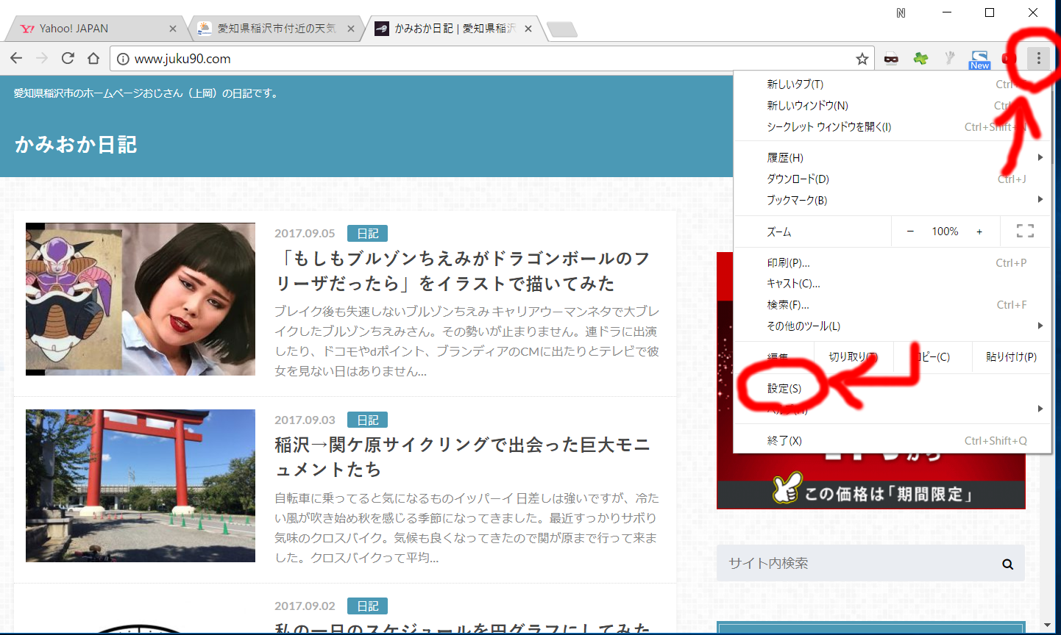View site information for juku90.com

123,59
